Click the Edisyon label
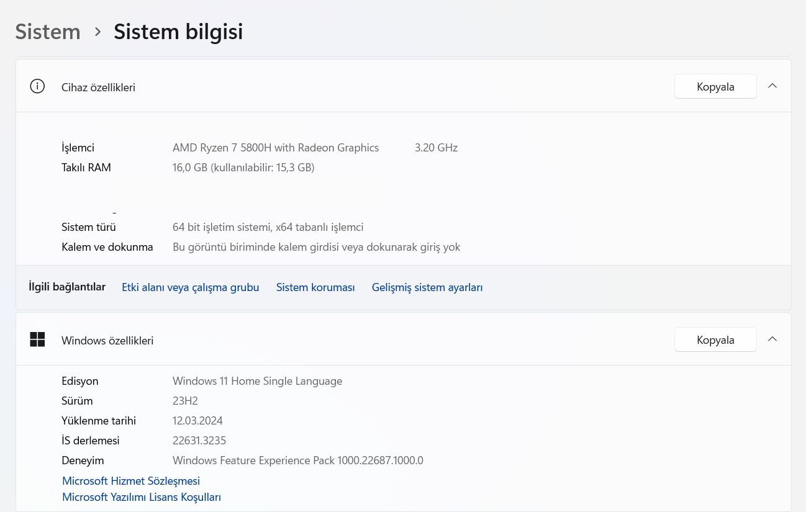The height and width of the screenshot is (512, 806). pos(80,381)
